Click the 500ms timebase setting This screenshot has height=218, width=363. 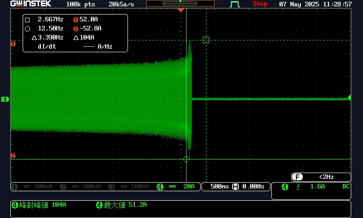click(x=220, y=187)
